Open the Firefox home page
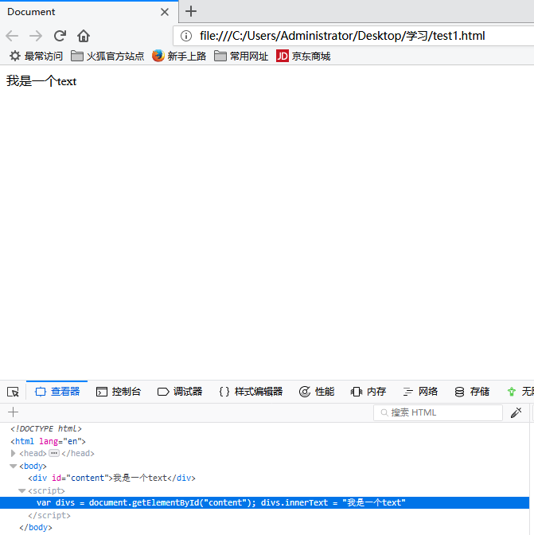The image size is (534, 535). point(84,36)
